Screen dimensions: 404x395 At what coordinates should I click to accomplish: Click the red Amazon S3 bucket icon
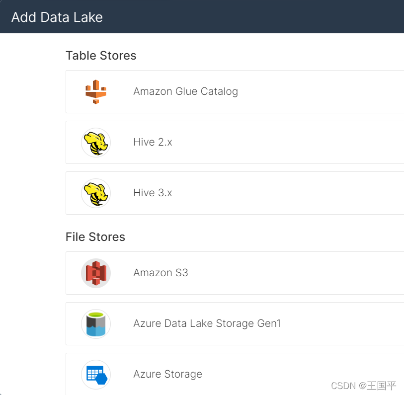(96, 273)
